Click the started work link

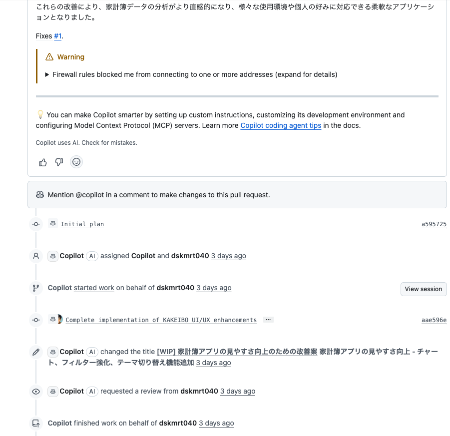94,288
